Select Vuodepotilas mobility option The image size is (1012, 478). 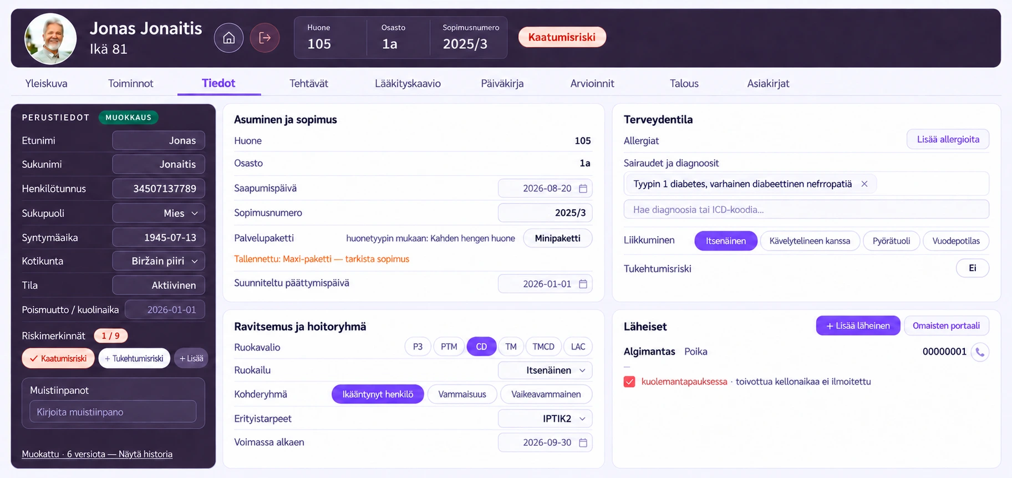955,241
